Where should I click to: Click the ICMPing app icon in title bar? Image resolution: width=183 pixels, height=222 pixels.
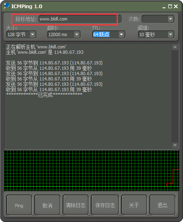(7, 6)
